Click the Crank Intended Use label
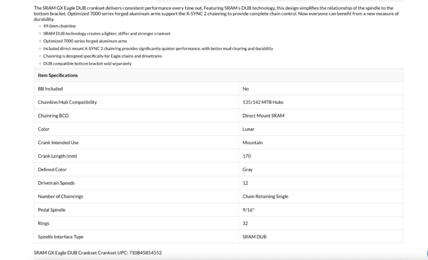 coord(58,143)
